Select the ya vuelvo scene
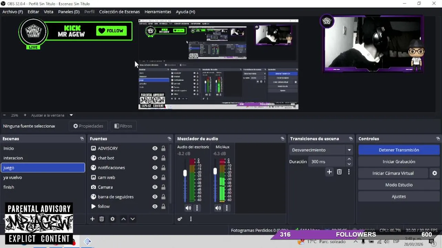442x248 pixels. pos(43,177)
